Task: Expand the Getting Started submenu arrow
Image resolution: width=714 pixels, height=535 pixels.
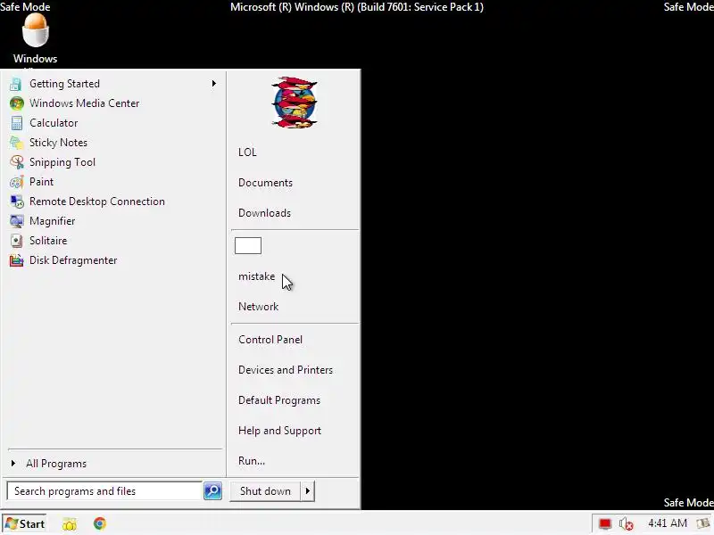Action: [x=213, y=84]
